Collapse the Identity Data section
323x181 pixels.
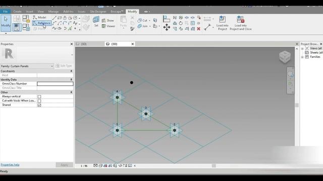(x=71, y=79)
